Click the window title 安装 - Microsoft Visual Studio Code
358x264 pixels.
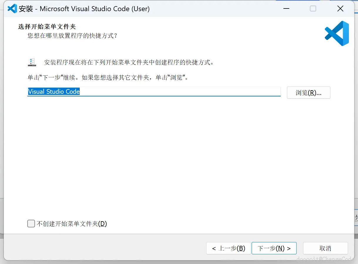84,9
